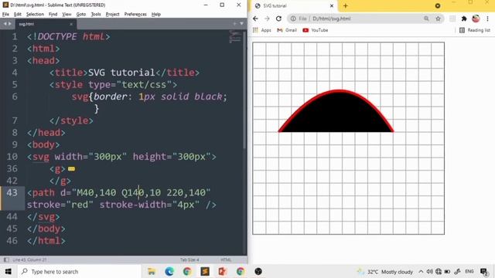This screenshot has height=278, width=495.
Task: Open the Help menu in Sublime Text
Action: tap(156, 14)
